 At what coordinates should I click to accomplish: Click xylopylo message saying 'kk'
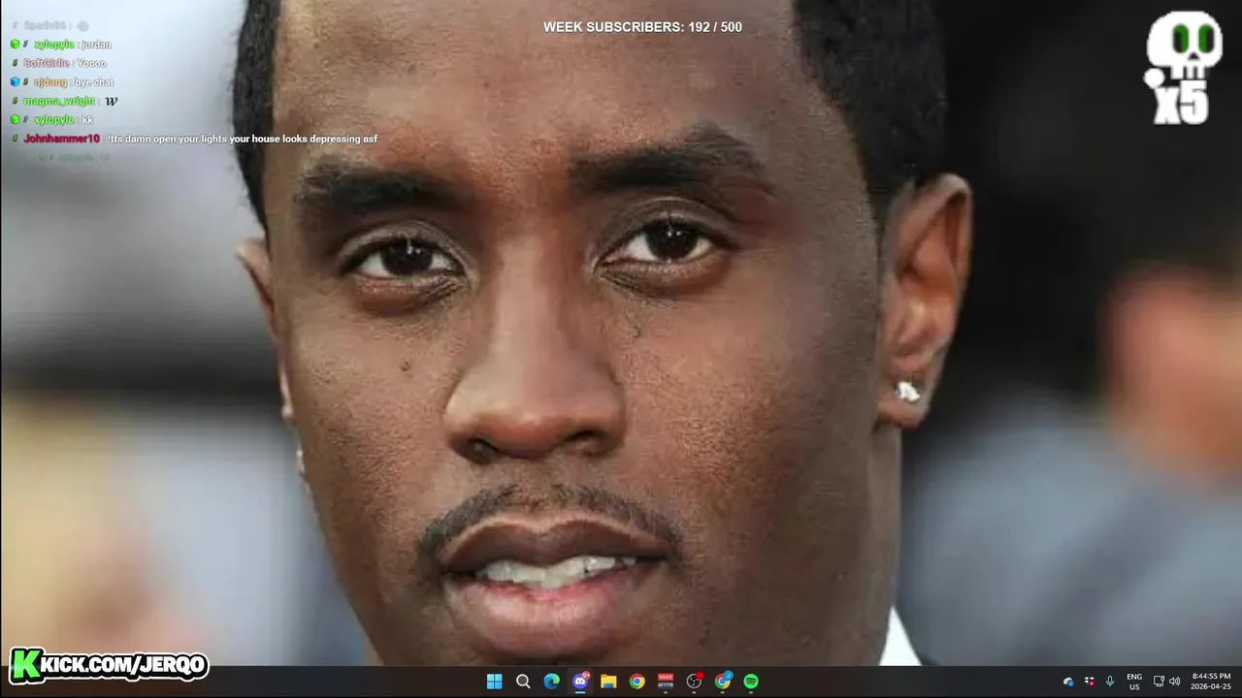pos(87,120)
